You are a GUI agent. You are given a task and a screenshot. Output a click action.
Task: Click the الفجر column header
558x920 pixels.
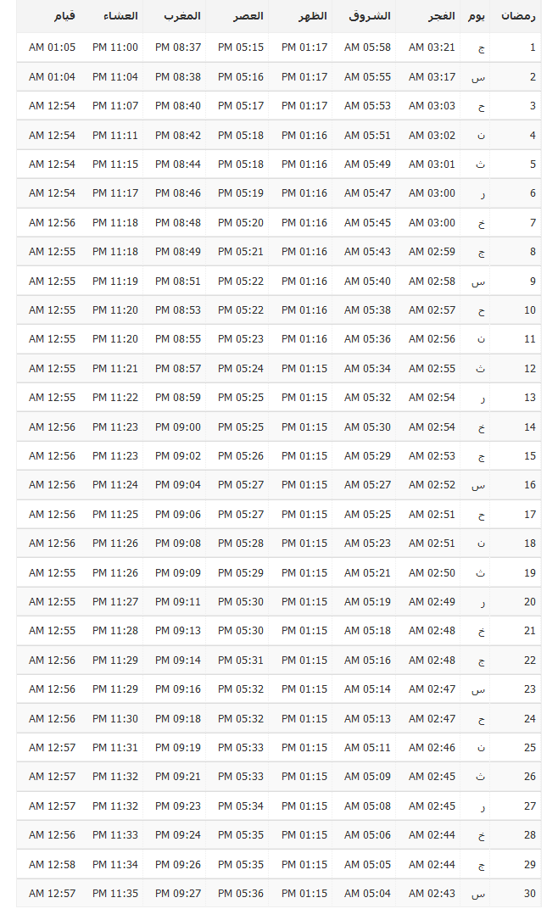click(441, 16)
